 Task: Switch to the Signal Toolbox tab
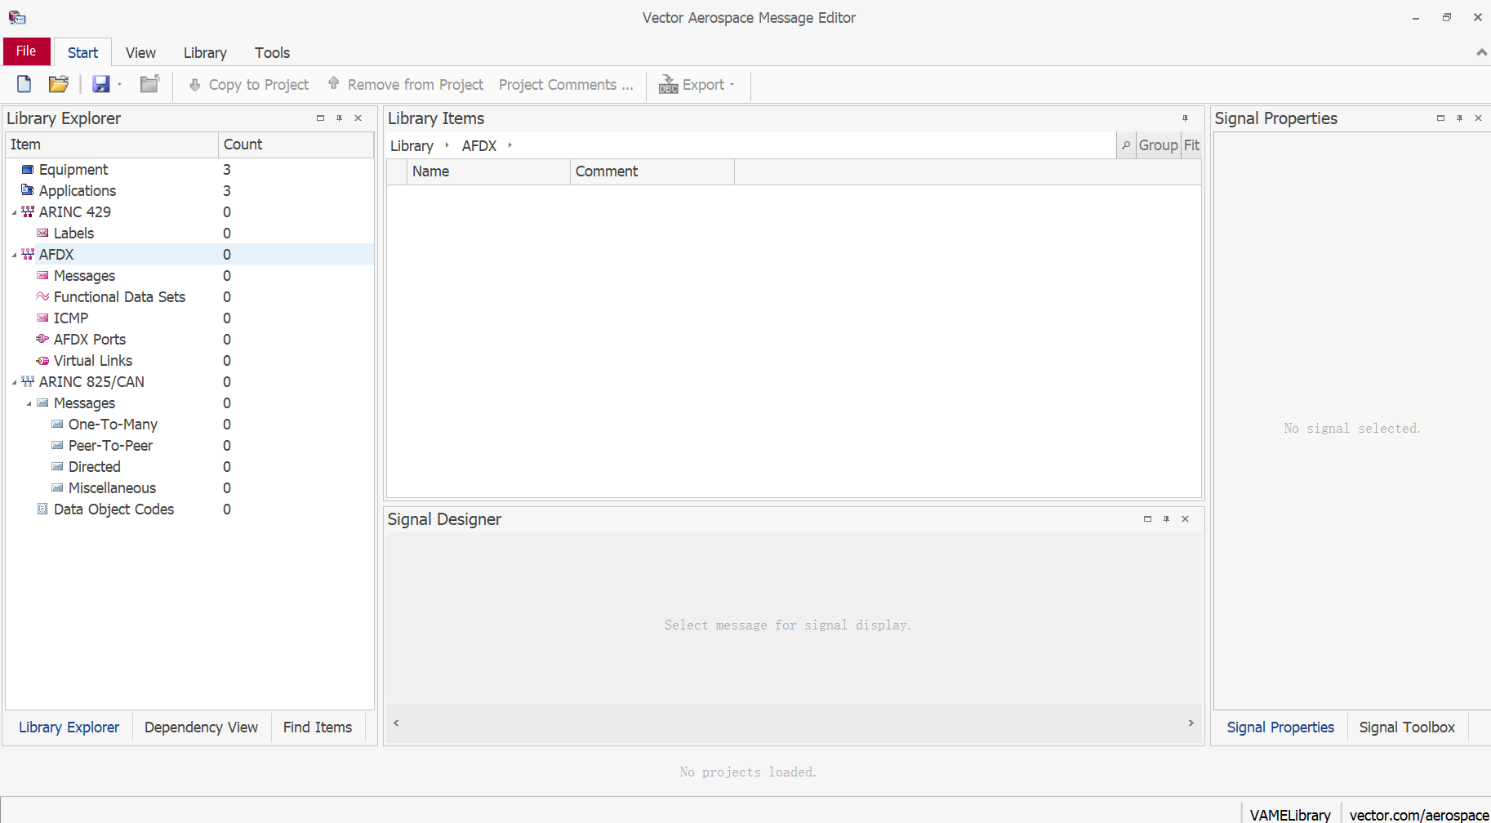1407,727
